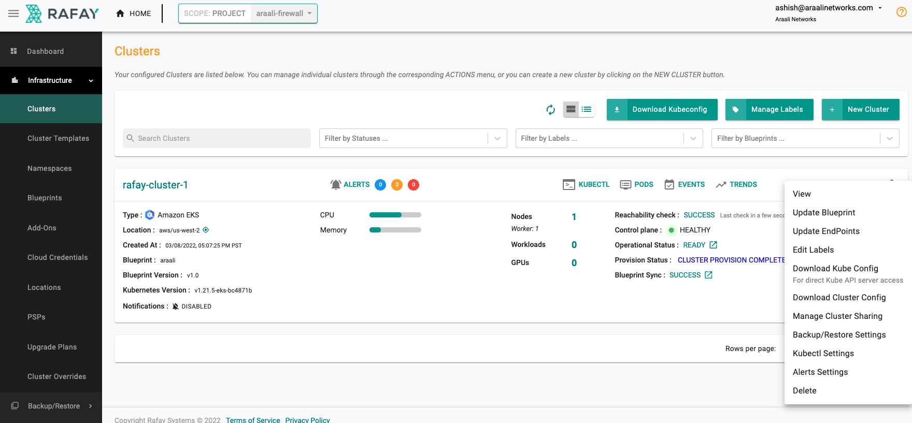The image size is (912, 423).
Task: Open the project scope araali-firewall dropdown
Action: (284, 13)
